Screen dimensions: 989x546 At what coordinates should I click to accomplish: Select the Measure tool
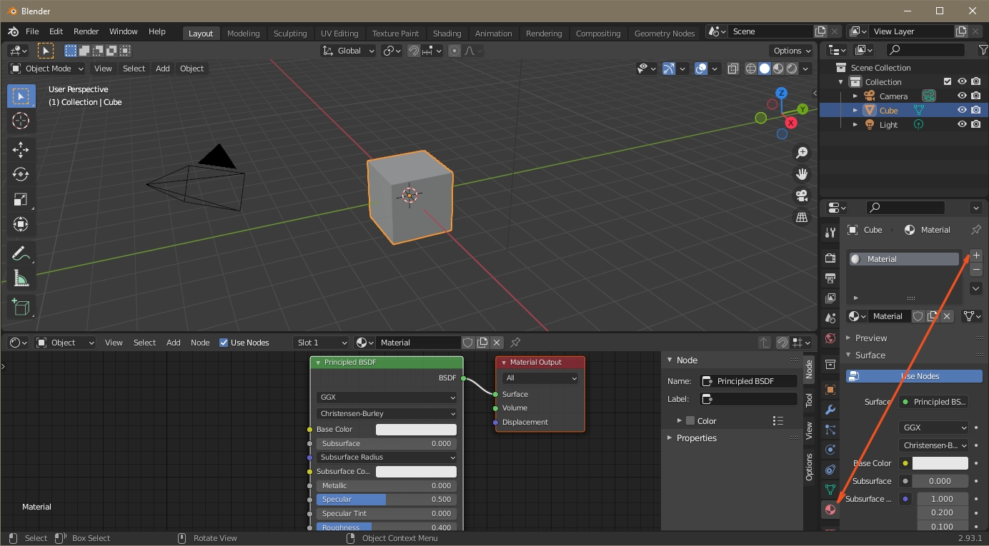[x=21, y=279]
